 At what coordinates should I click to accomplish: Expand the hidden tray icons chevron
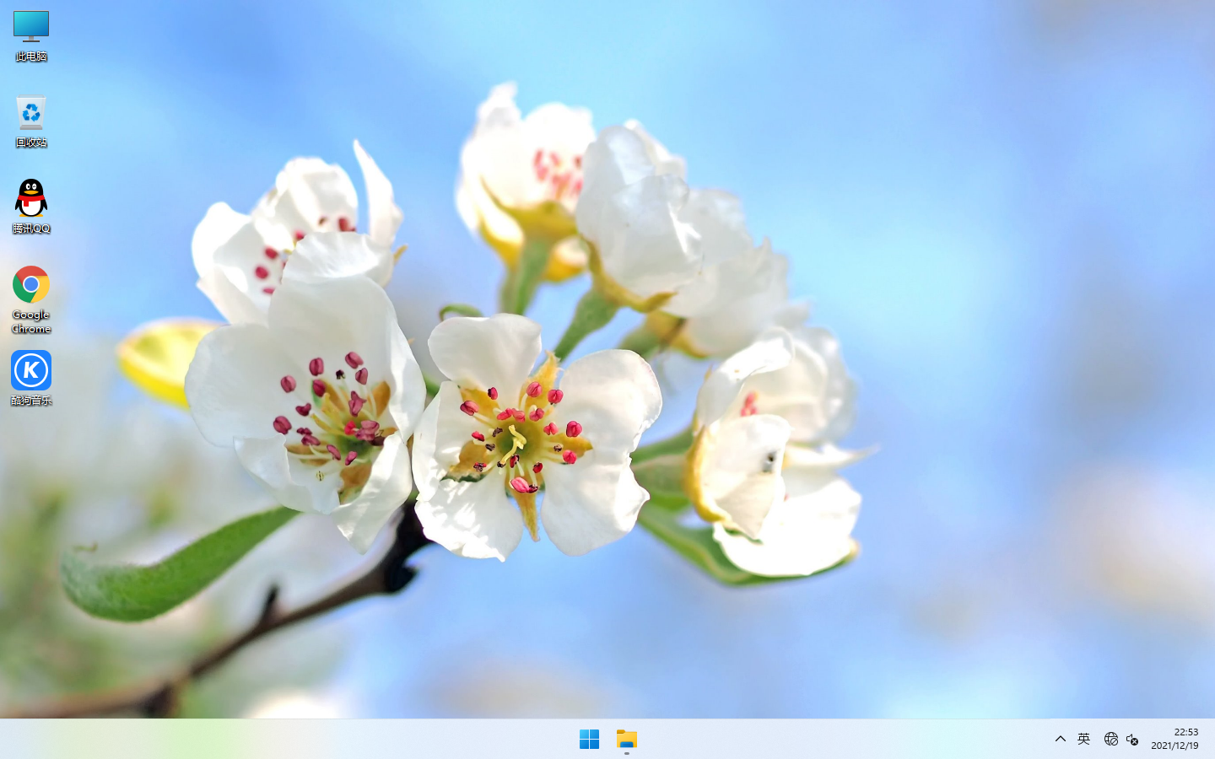(x=1061, y=740)
